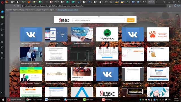Close the current active tab

153,2
